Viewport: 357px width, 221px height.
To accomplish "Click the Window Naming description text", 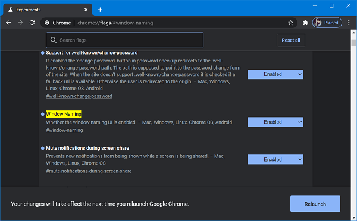I will pyautogui.click(x=139, y=122).
